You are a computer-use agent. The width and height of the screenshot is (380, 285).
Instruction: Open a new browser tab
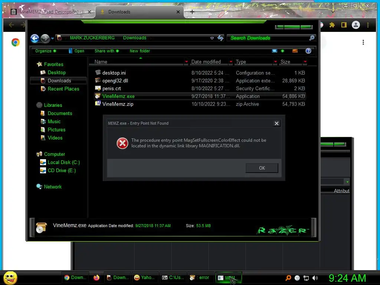(x=192, y=12)
